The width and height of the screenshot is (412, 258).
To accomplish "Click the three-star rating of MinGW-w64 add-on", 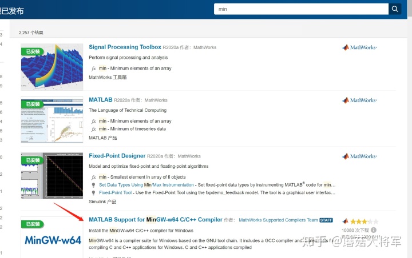I will click(364, 221).
